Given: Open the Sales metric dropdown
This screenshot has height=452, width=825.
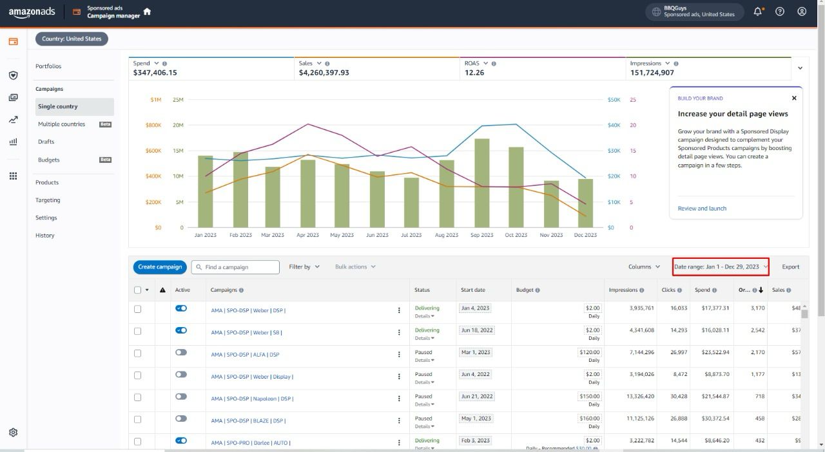Looking at the screenshot, I should point(319,64).
